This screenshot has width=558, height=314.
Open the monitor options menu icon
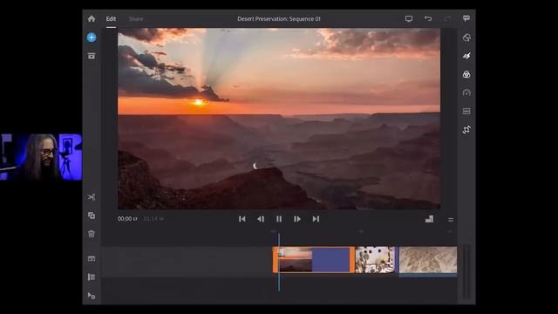tap(451, 220)
